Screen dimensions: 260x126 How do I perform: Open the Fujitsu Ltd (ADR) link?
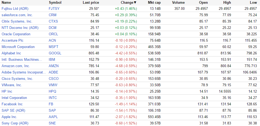15,8
